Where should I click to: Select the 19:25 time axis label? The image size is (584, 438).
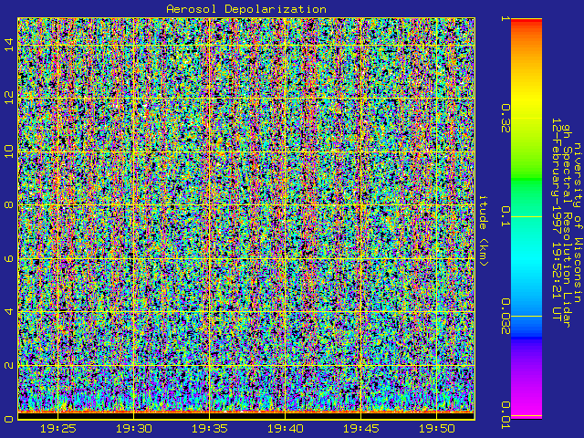(58, 429)
